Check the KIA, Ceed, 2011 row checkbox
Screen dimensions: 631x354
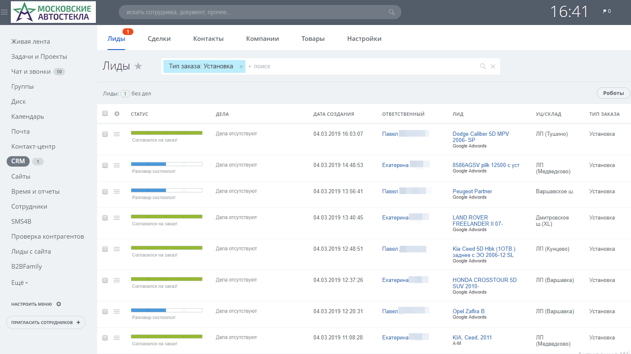[105, 338]
